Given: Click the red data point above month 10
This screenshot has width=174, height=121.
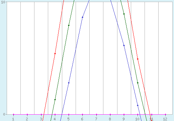Looking at the screenshot, I should [138, 59].
